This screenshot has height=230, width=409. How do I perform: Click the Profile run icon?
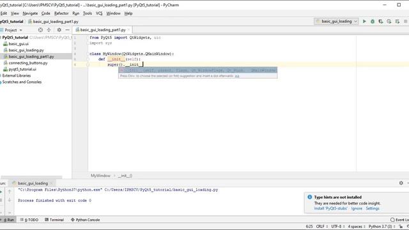click(x=389, y=21)
